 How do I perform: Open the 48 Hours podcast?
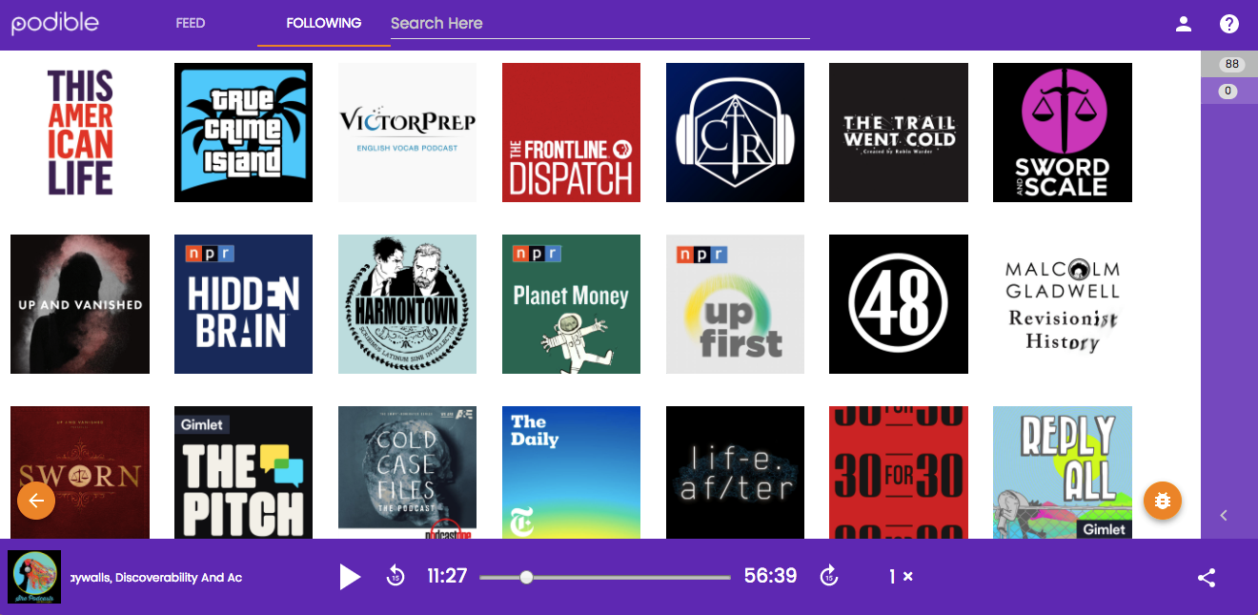point(899,304)
